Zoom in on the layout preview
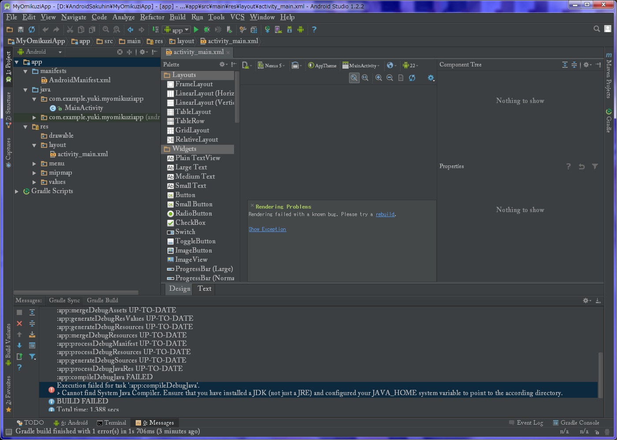This screenshot has height=440, width=617. (x=379, y=78)
